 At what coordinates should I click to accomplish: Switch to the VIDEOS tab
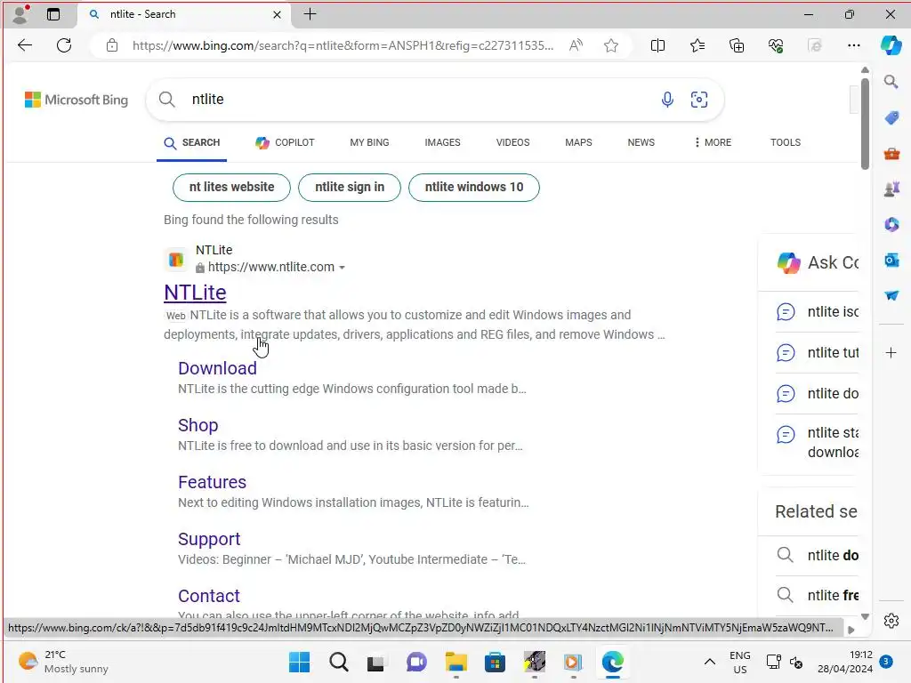(x=512, y=142)
